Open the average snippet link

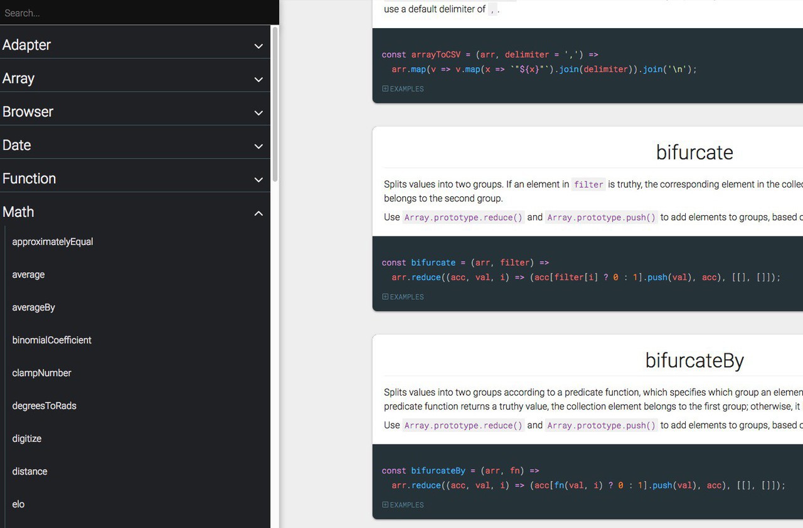point(28,275)
